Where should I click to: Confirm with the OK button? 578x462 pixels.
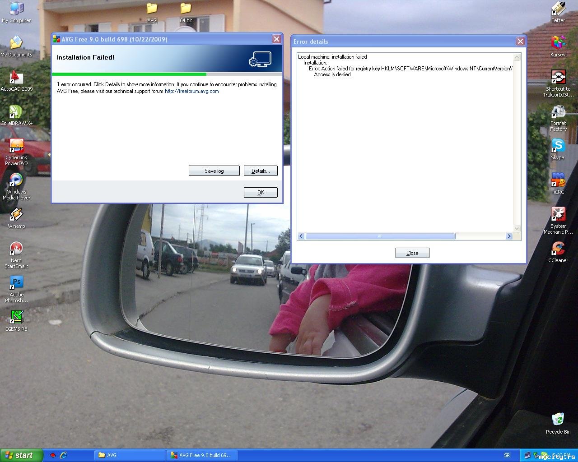[x=261, y=193]
